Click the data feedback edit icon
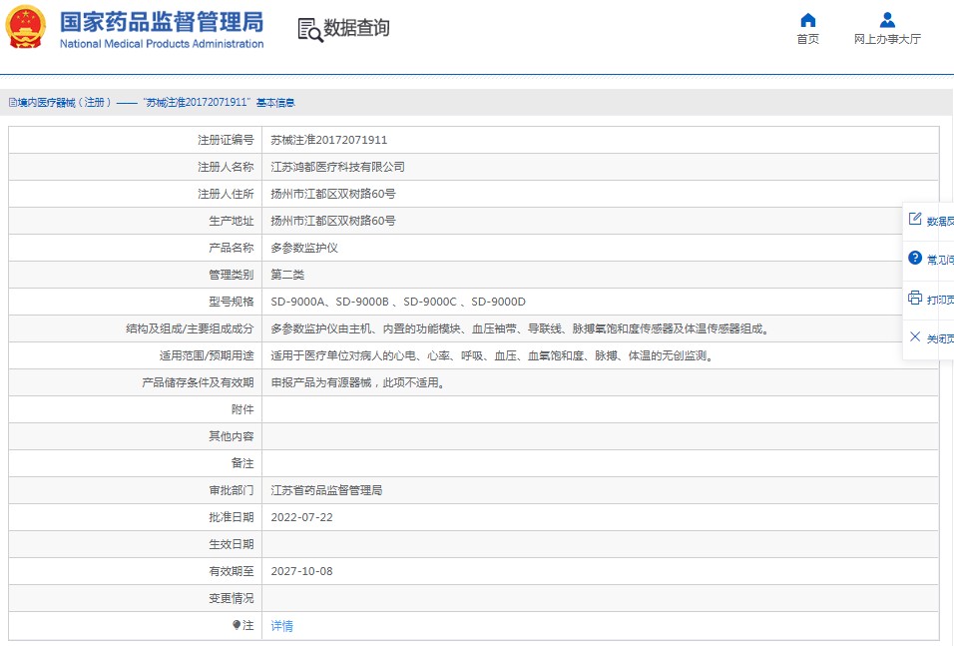This screenshot has width=954, height=646. 915,220
